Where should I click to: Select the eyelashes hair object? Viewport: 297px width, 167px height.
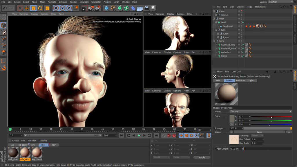click(226, 52)
